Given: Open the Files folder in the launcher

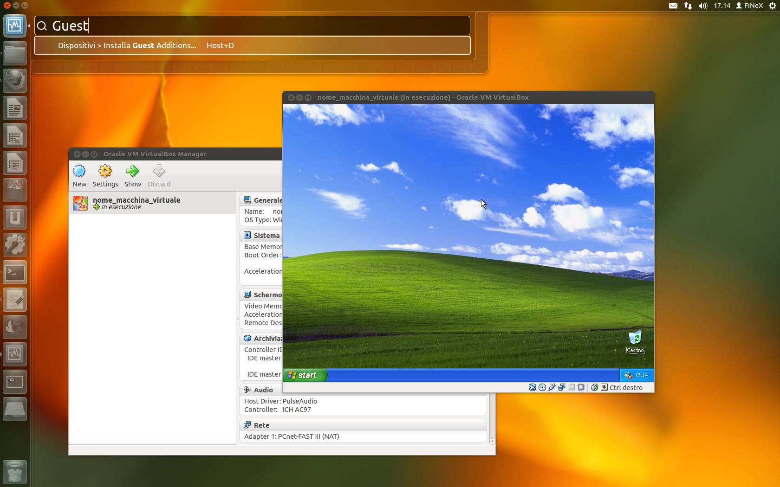Looking at the screenshot, I should (15, 53).
